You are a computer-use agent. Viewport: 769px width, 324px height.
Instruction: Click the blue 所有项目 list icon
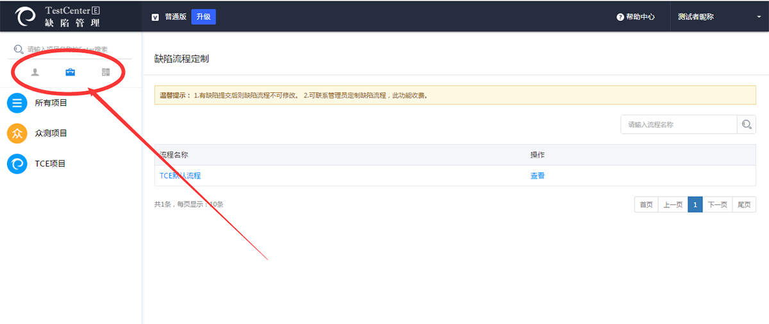point(17,103)
